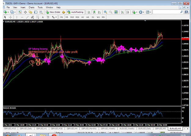
Task: Switch timeframe to H1
Action: click(x=83, y=17)
